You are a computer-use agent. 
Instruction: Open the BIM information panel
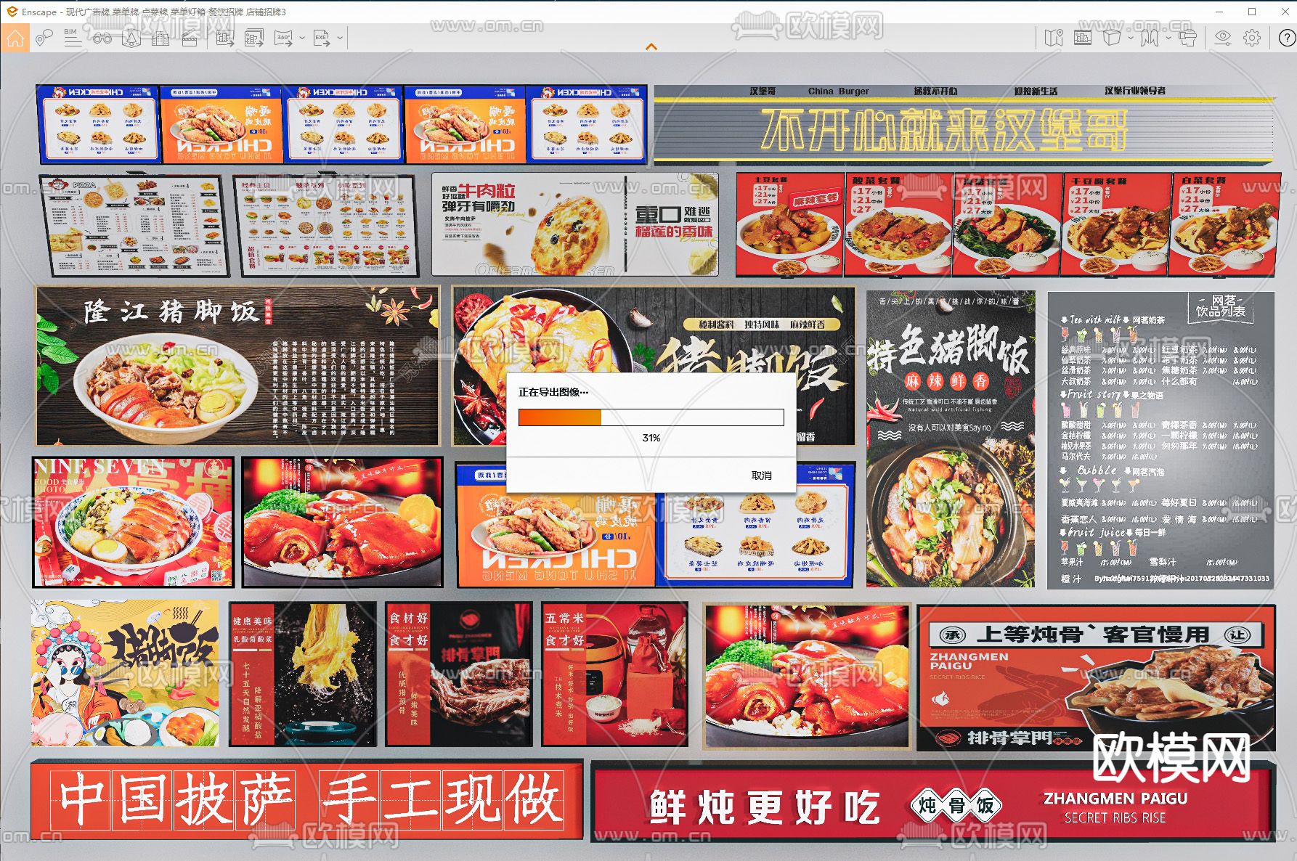coord(73,38)
